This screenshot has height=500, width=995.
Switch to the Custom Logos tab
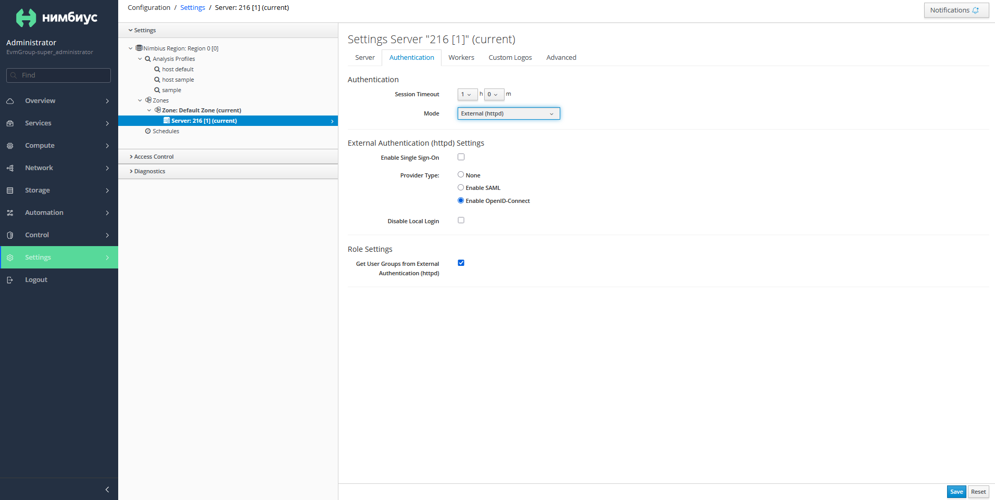click(x=510, y=58)
